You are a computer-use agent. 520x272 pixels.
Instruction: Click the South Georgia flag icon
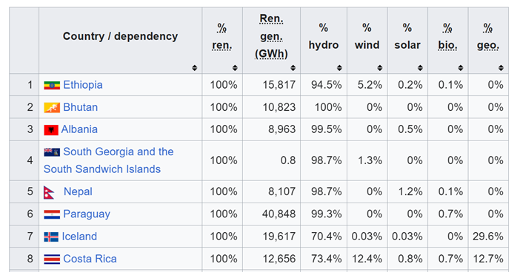click(52, 152)
